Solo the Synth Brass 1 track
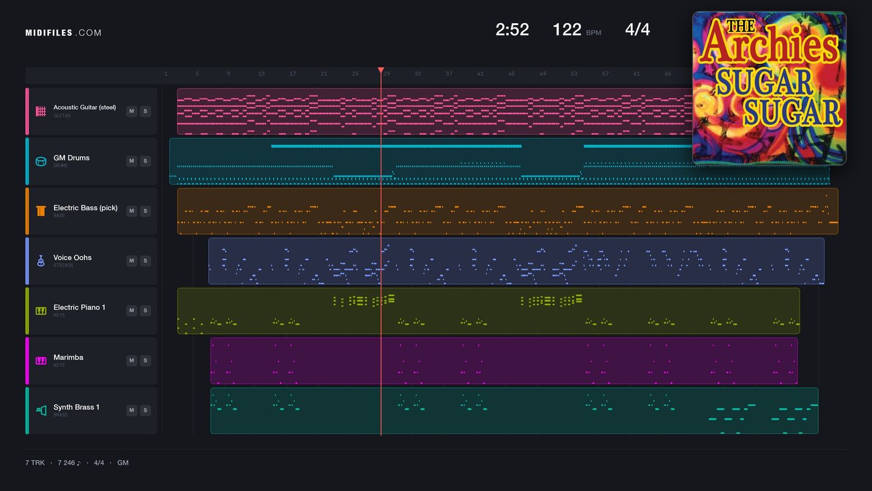 point(145,411)
